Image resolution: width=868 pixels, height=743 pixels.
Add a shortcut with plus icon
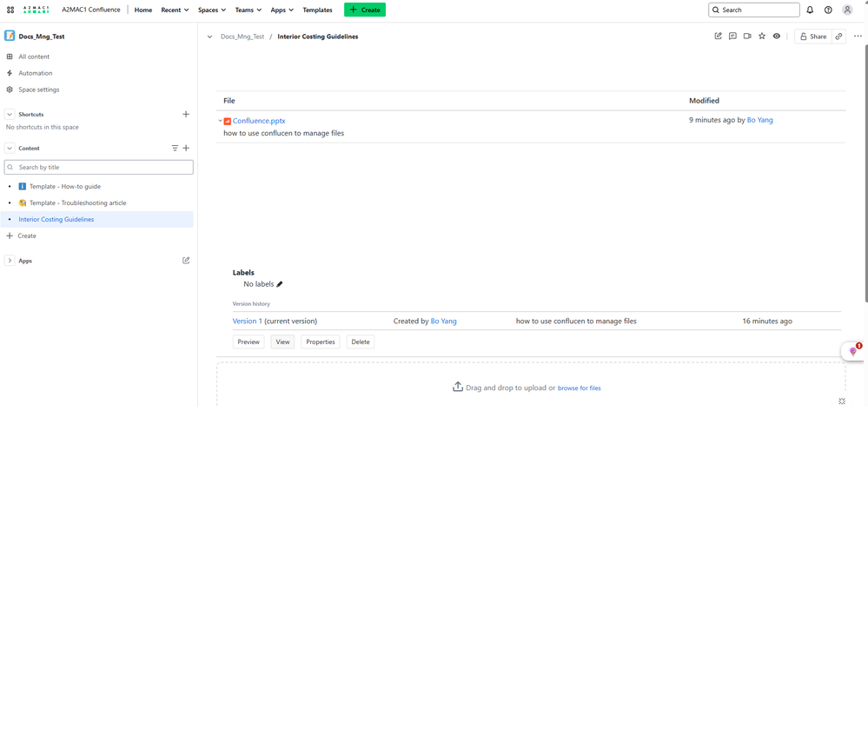(x=186, y=114)
